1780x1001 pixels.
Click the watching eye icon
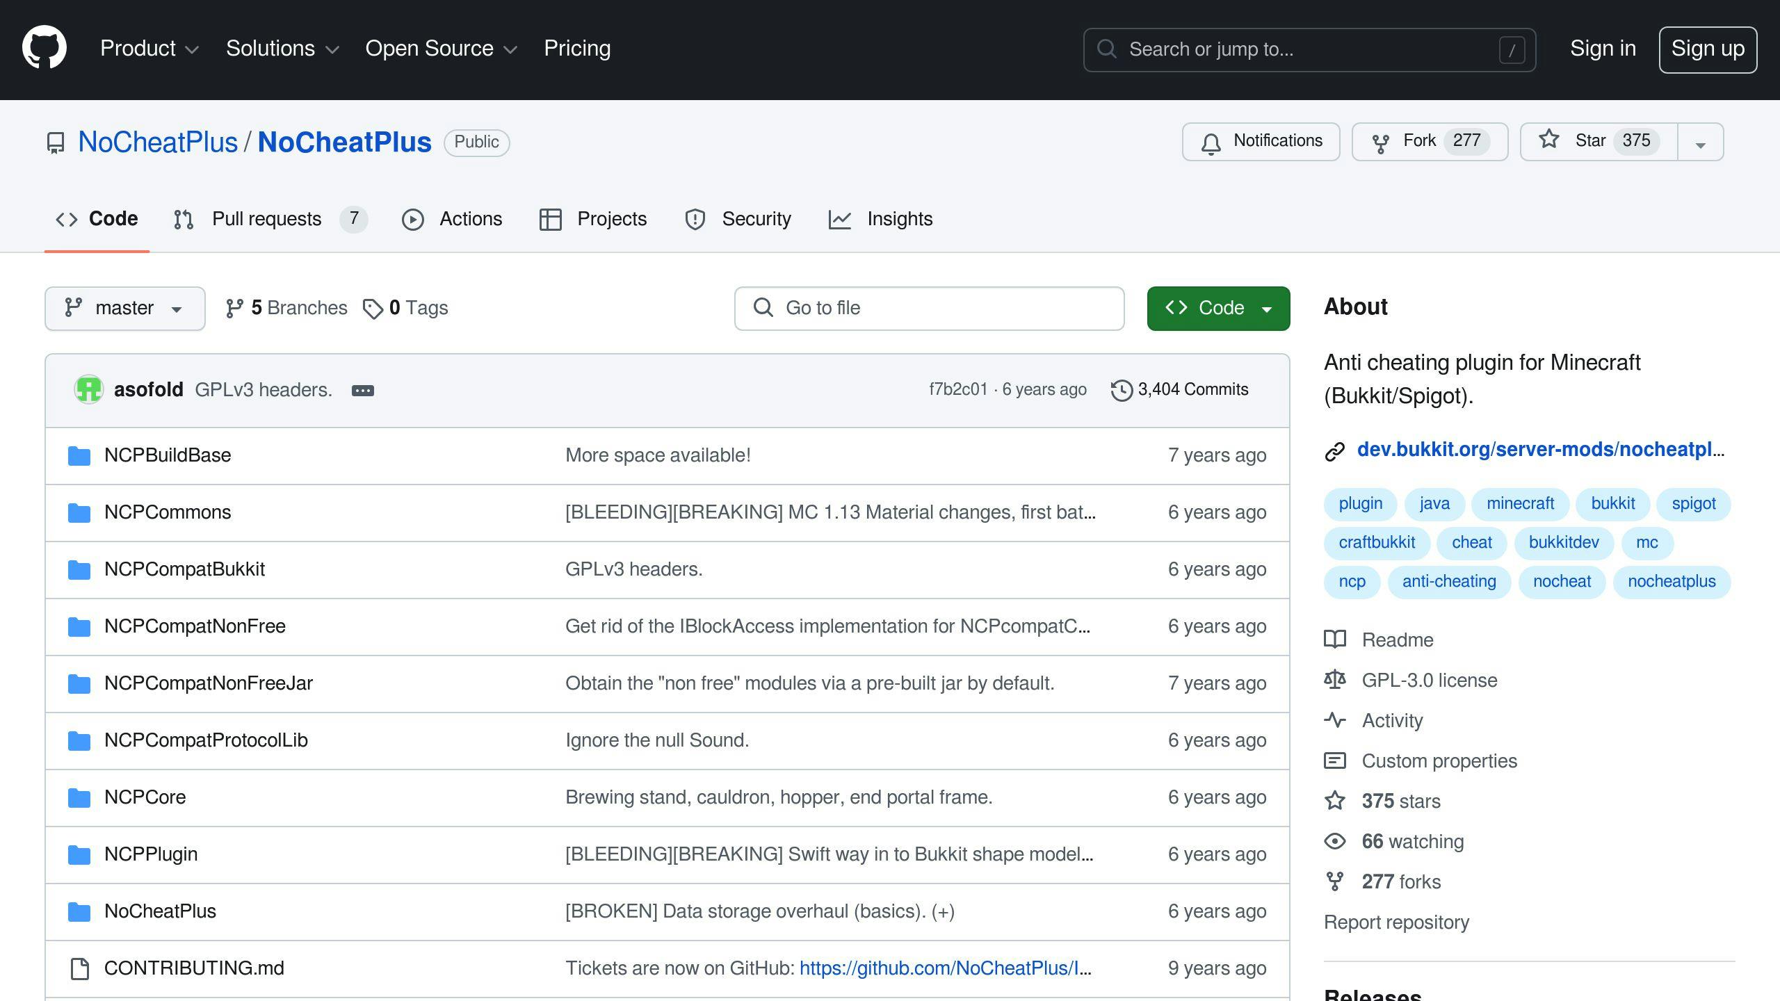point(1335,841)
